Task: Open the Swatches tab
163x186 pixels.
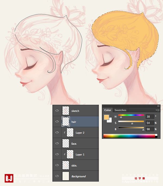Action: (x=120, y=110)
